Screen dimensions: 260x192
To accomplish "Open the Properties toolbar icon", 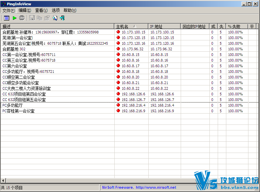I will 47,18.
